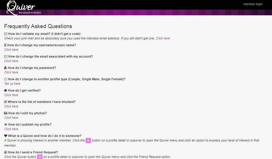Click envelope icon beside validate email question

tap(6, 34)
